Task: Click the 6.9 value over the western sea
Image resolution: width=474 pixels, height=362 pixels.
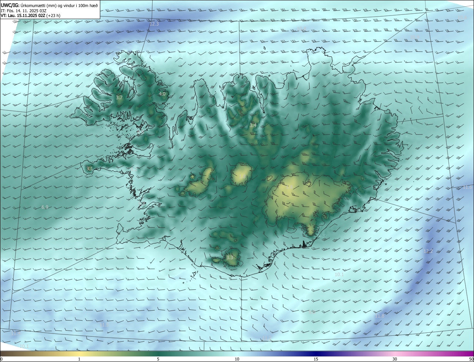Action: [x=45, y=207]
